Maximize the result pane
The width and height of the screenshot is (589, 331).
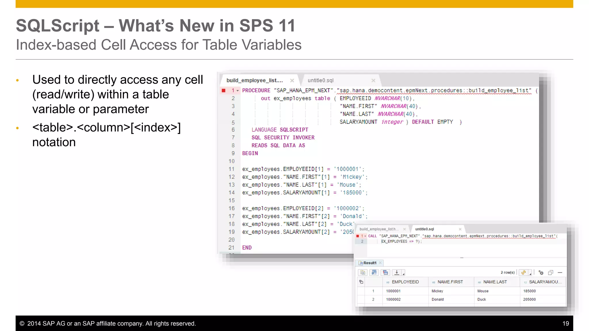tap(550, 272)
